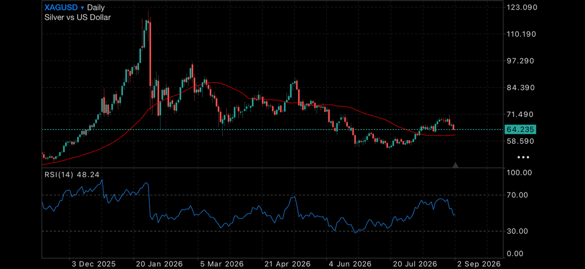Select the Silver vs US Dollar description
Image resolution: width=585 pixels, height=269 pixels.
point(78,17)
